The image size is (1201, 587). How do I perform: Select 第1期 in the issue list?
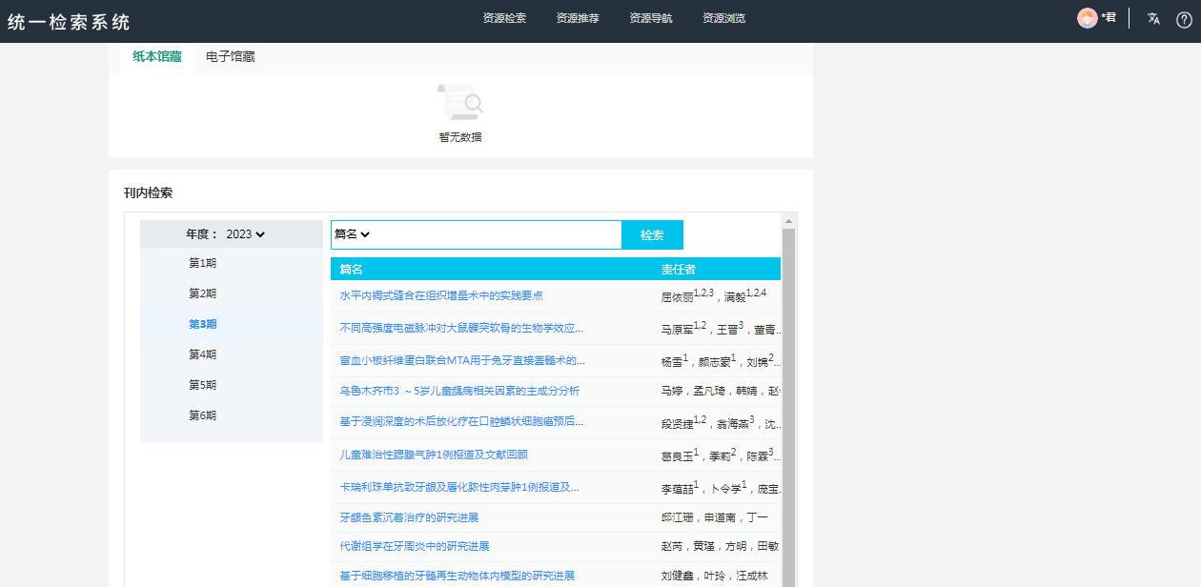coord(202,263)
